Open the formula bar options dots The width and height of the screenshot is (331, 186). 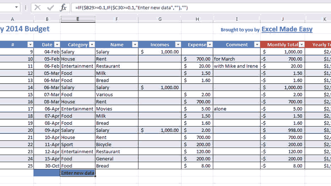(26, 8)
